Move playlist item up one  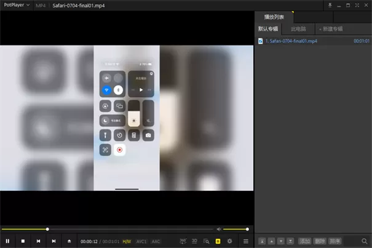pyautogui.click(x=272, y=241)
